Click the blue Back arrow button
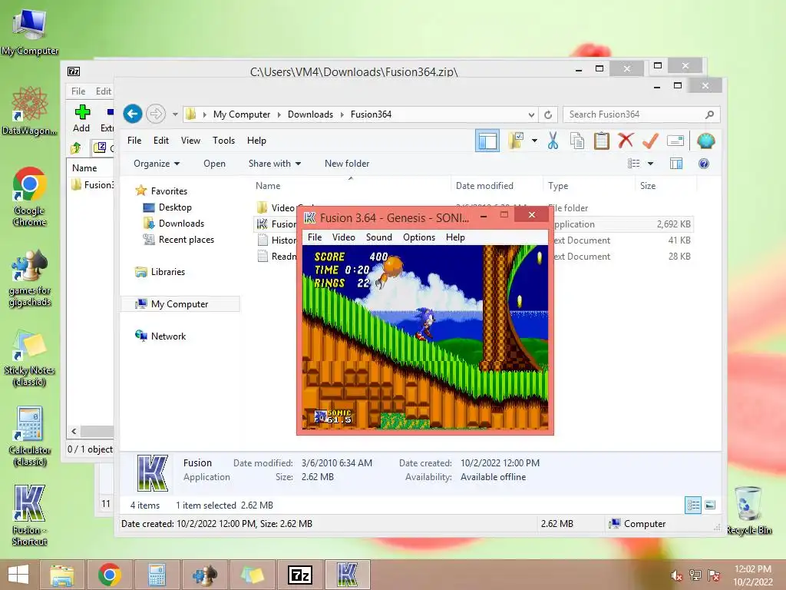 (133, 114)
